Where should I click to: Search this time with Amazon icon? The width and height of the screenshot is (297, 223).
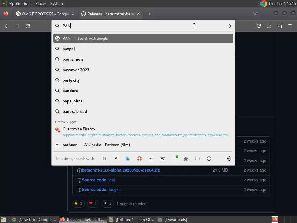[x=116, y=159]
